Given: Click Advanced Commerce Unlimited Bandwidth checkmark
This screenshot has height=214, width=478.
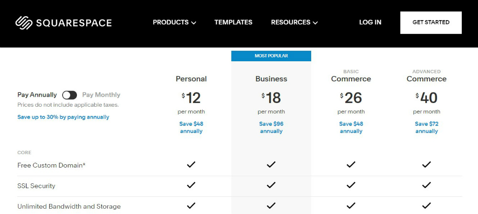Looking at the screenshot, I should click(426, 206).
